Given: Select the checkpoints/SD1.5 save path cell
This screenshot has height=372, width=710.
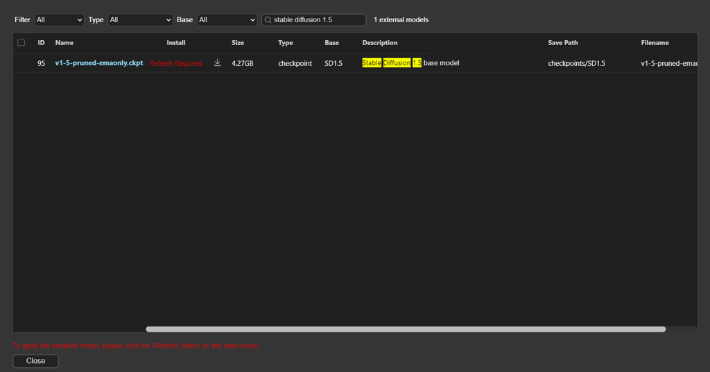Looking at the screenshot, I should [576, 64].
